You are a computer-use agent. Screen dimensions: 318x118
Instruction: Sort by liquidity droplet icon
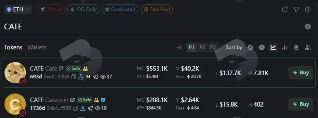(296, 47)
